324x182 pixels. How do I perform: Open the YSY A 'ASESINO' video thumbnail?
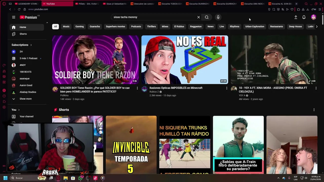[274, 60]
